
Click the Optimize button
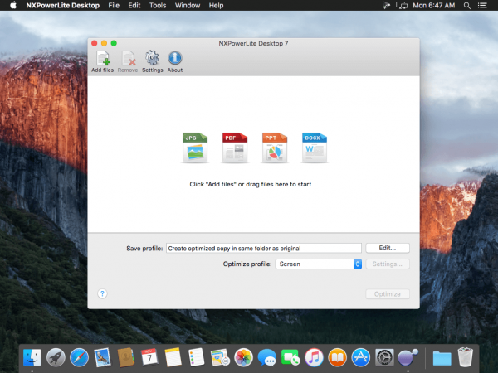(388, 294)
